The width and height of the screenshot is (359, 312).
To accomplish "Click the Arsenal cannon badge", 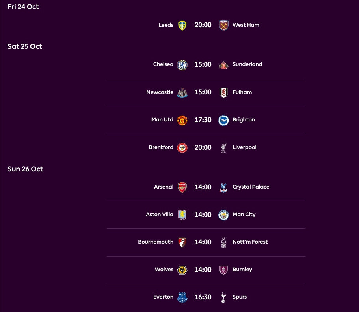I will tap(182, 187).
